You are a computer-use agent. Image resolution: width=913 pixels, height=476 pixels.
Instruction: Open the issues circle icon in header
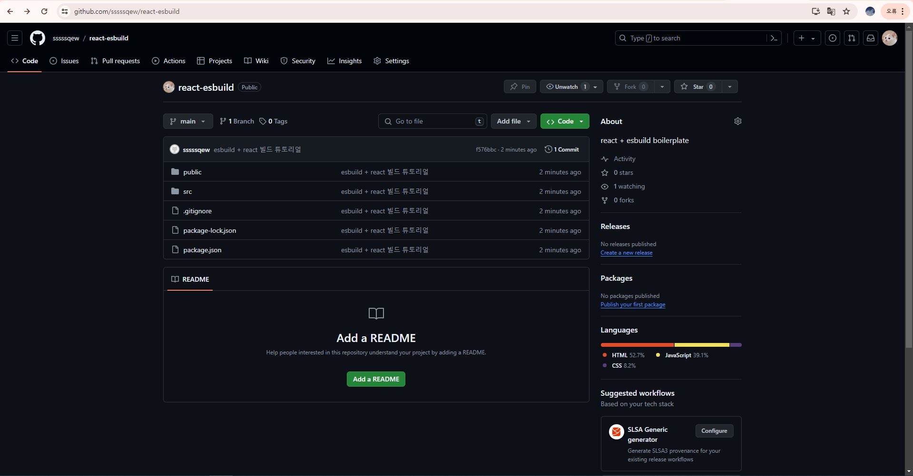(x=833, y=38)
